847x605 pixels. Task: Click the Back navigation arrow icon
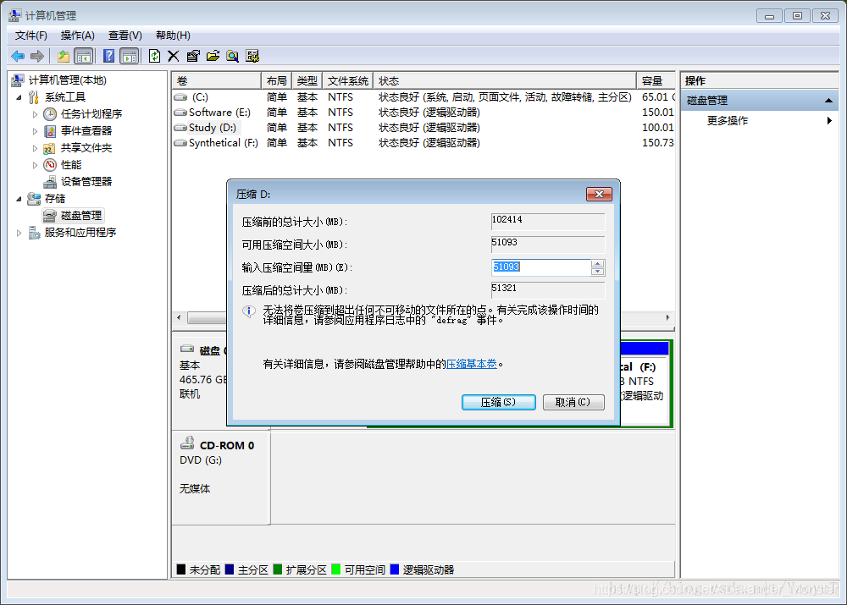(18, 56)
